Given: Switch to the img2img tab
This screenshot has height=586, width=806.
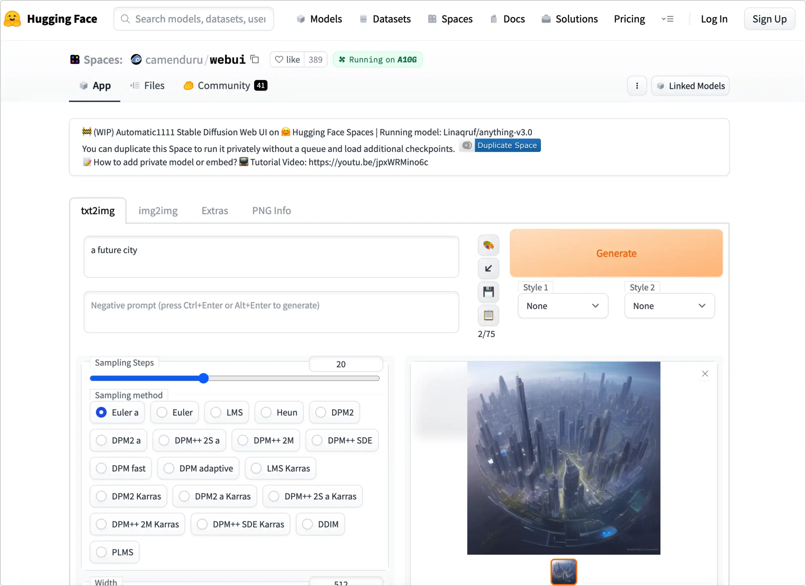Looking at the screenshot, I should [158, 211].
